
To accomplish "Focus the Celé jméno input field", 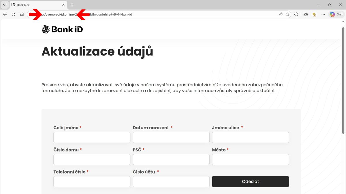I will tap(92, 137).
